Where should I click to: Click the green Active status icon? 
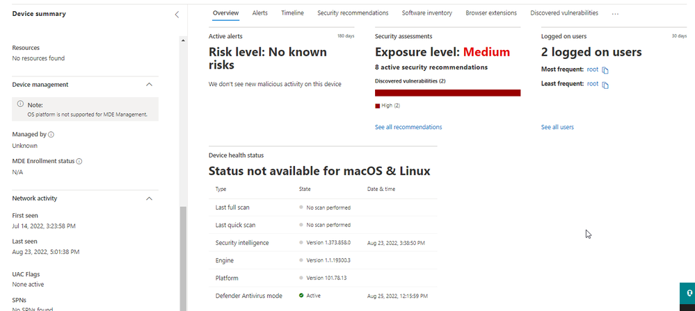click(301, 296)
